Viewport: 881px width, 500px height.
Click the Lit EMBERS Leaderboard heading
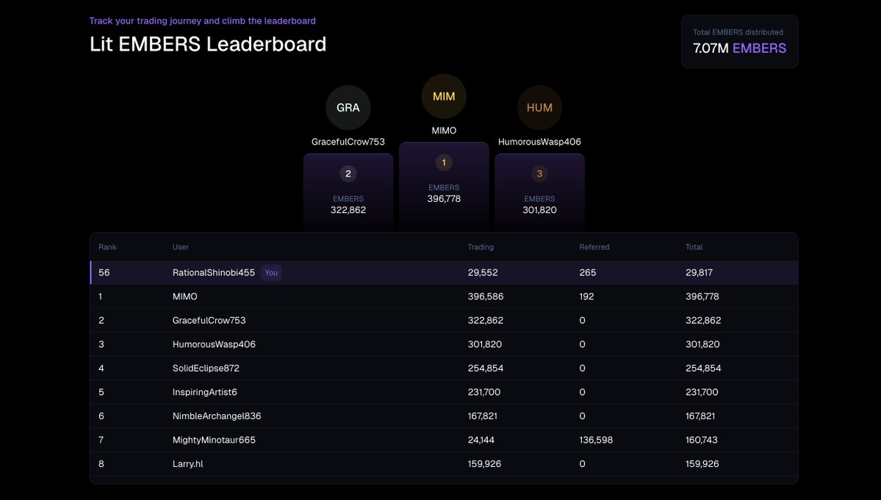(208, 44)
